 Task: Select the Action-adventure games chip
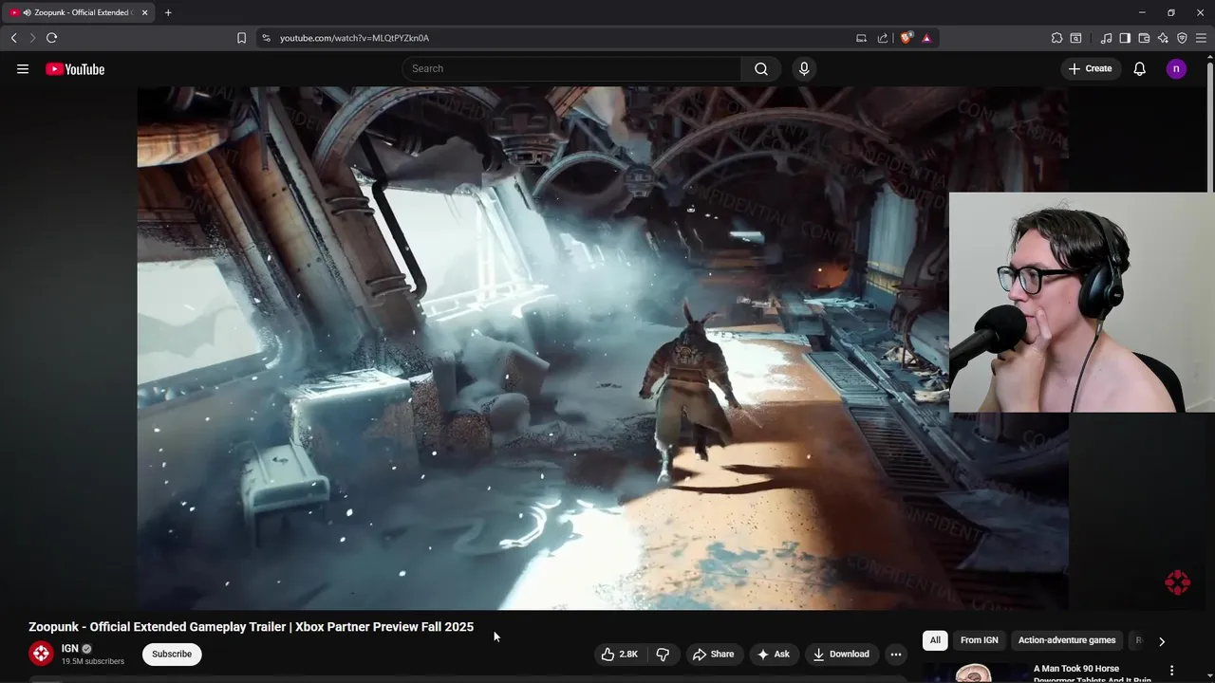coord(1067,640)
